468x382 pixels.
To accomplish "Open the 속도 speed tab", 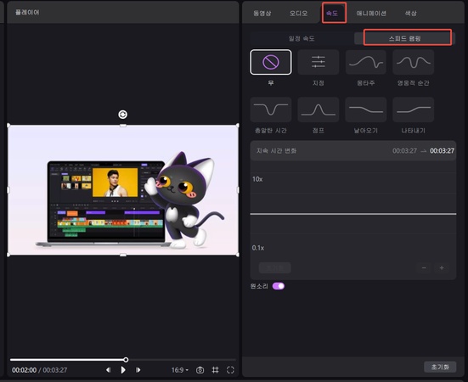I will pyautogui.click(x=332, y=13).
